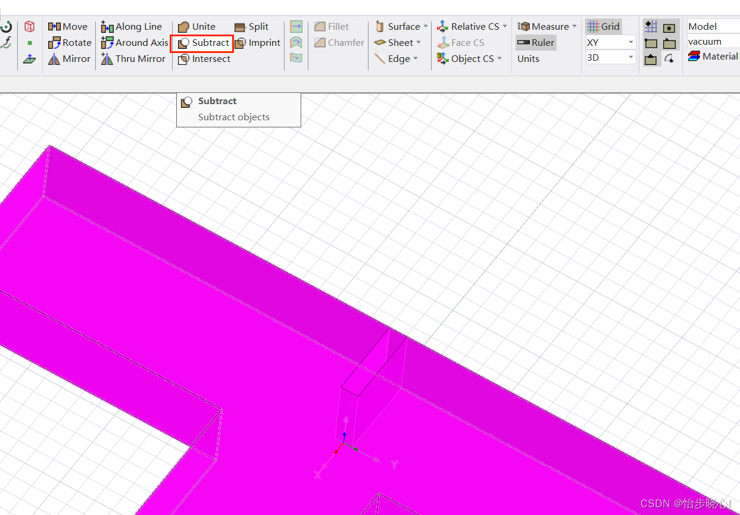Click the Fillet tool
Screen dimensions: 740x515
(332, 27)
